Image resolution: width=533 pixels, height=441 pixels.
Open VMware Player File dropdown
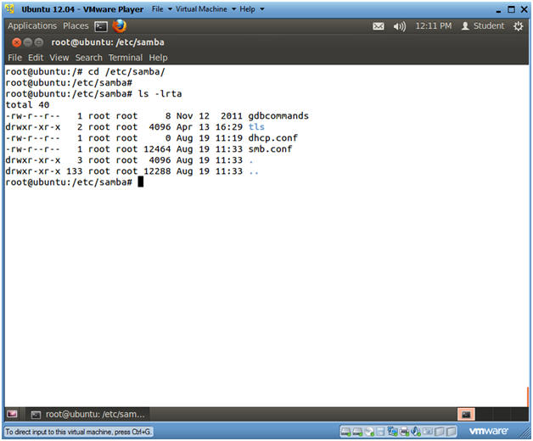click(162, 9)
